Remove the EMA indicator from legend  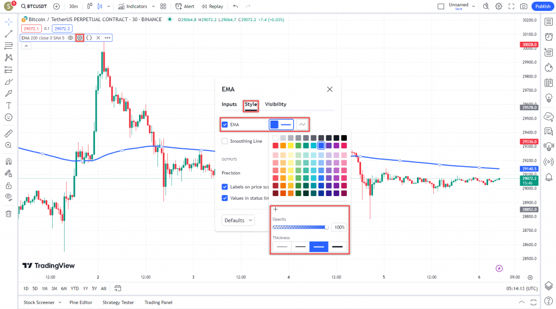coord(98,37)
